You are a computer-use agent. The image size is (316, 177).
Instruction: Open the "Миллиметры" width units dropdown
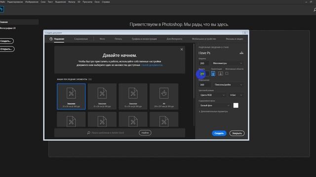[x=227, y=63]
